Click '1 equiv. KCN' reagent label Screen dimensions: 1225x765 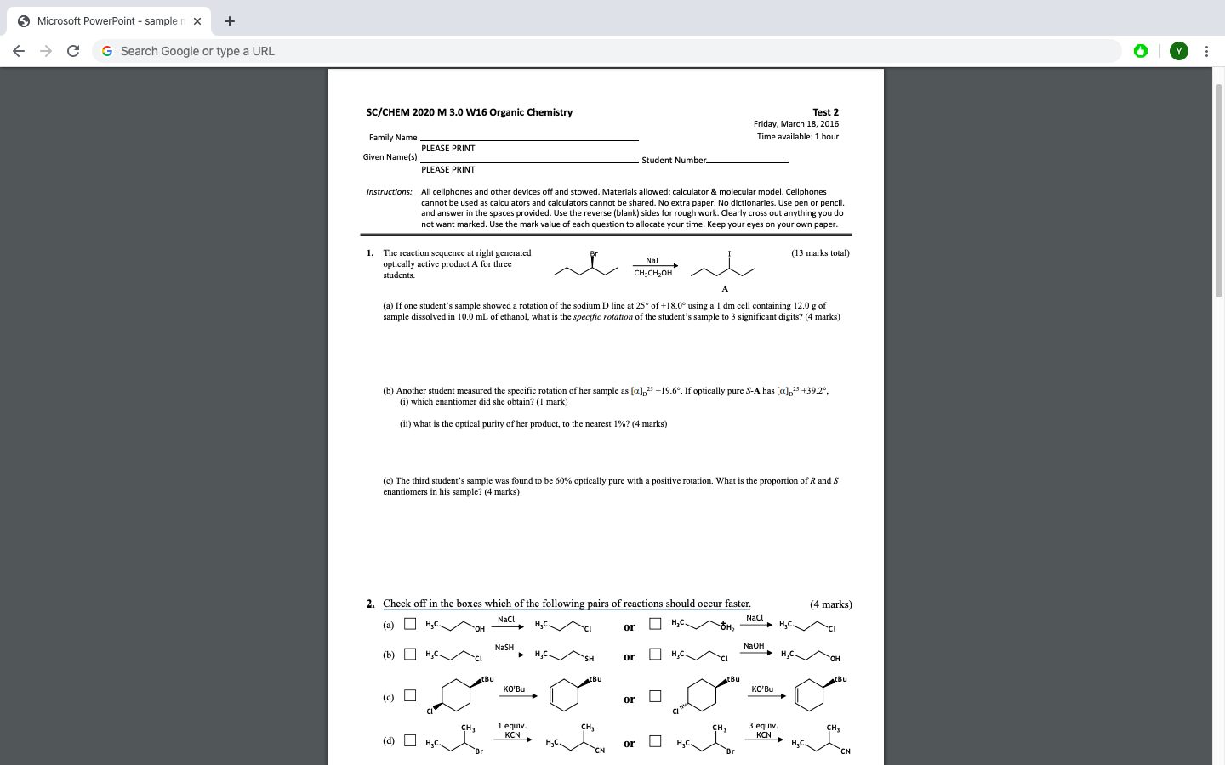click(x=512, y=730)
